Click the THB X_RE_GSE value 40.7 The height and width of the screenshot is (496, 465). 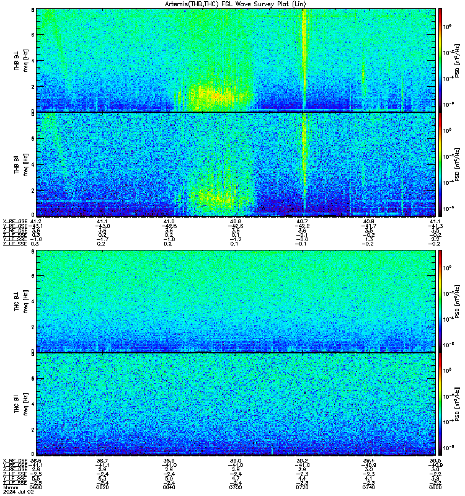302,222
